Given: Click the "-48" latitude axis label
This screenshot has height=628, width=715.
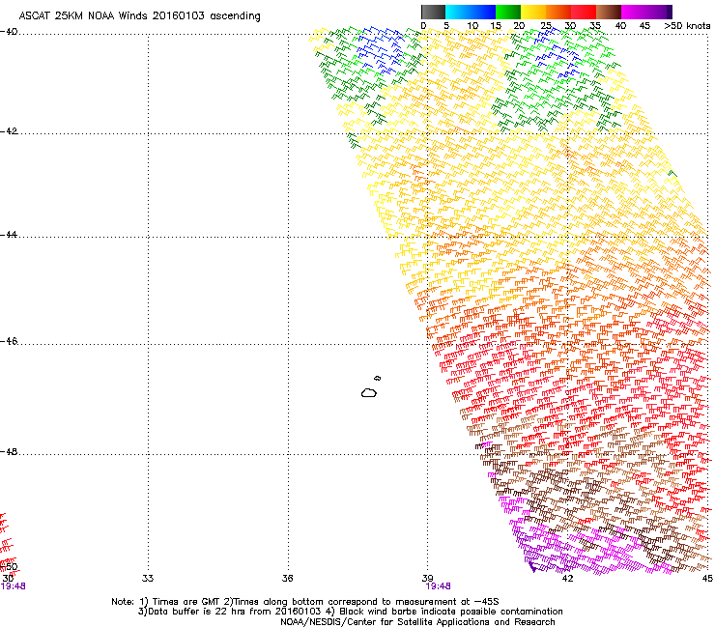Looking at the screenshot, I should coord(9,452).
